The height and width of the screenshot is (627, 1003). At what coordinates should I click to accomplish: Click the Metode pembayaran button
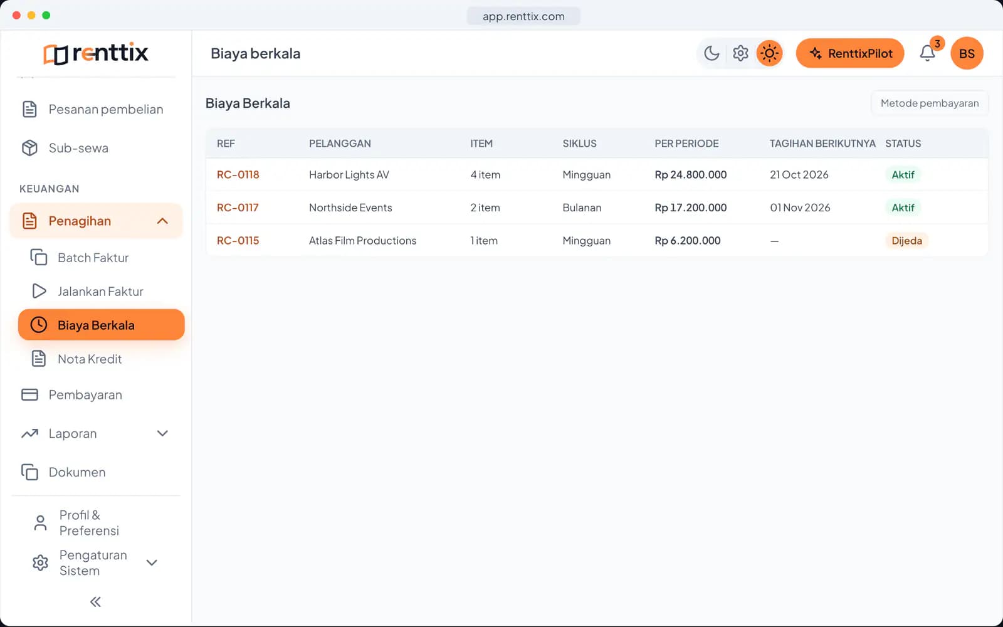930,103
